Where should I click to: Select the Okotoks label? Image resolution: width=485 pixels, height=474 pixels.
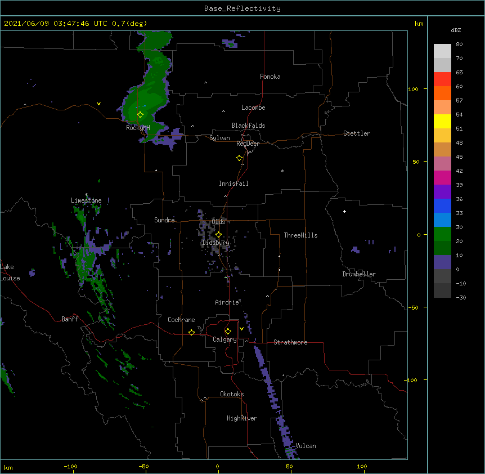[x=232, y=394]
